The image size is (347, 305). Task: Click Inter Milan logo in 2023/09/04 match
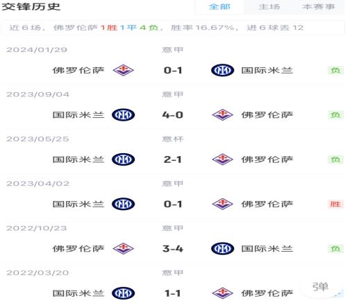click(123, 115)
